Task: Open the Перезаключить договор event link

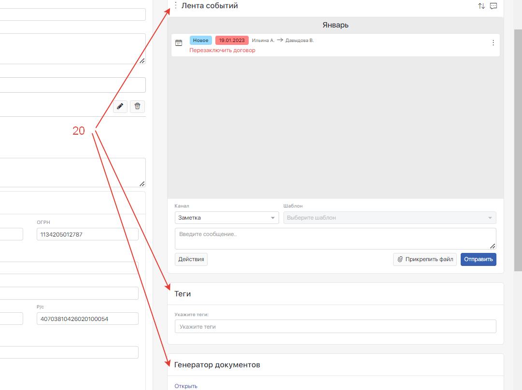Action: (222, 50)
